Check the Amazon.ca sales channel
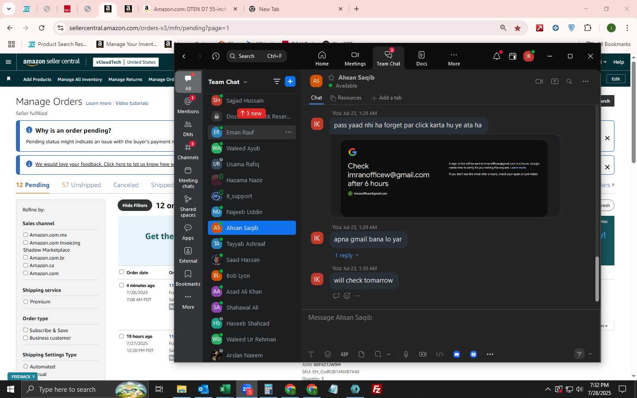The width and height of the screenshot is (637, 398). coord(26,265)
